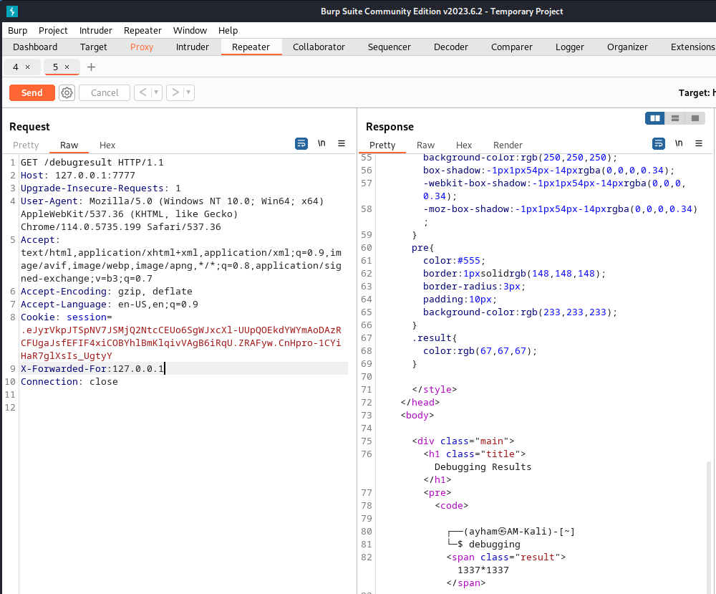
Task: Switch to the Target tab
Action: point(93,47)
